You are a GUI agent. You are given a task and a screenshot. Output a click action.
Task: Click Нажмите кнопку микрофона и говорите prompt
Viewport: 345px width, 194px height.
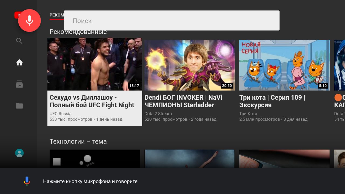point(90,181)
